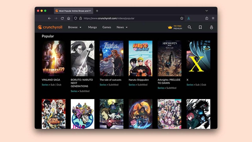Viewport: 252px width, 142px height.
Task: Open the search magnifier icon
Action: 190,27
